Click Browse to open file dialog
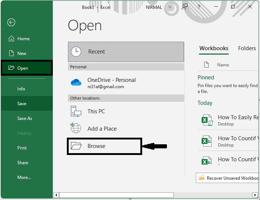 point(105,146)
